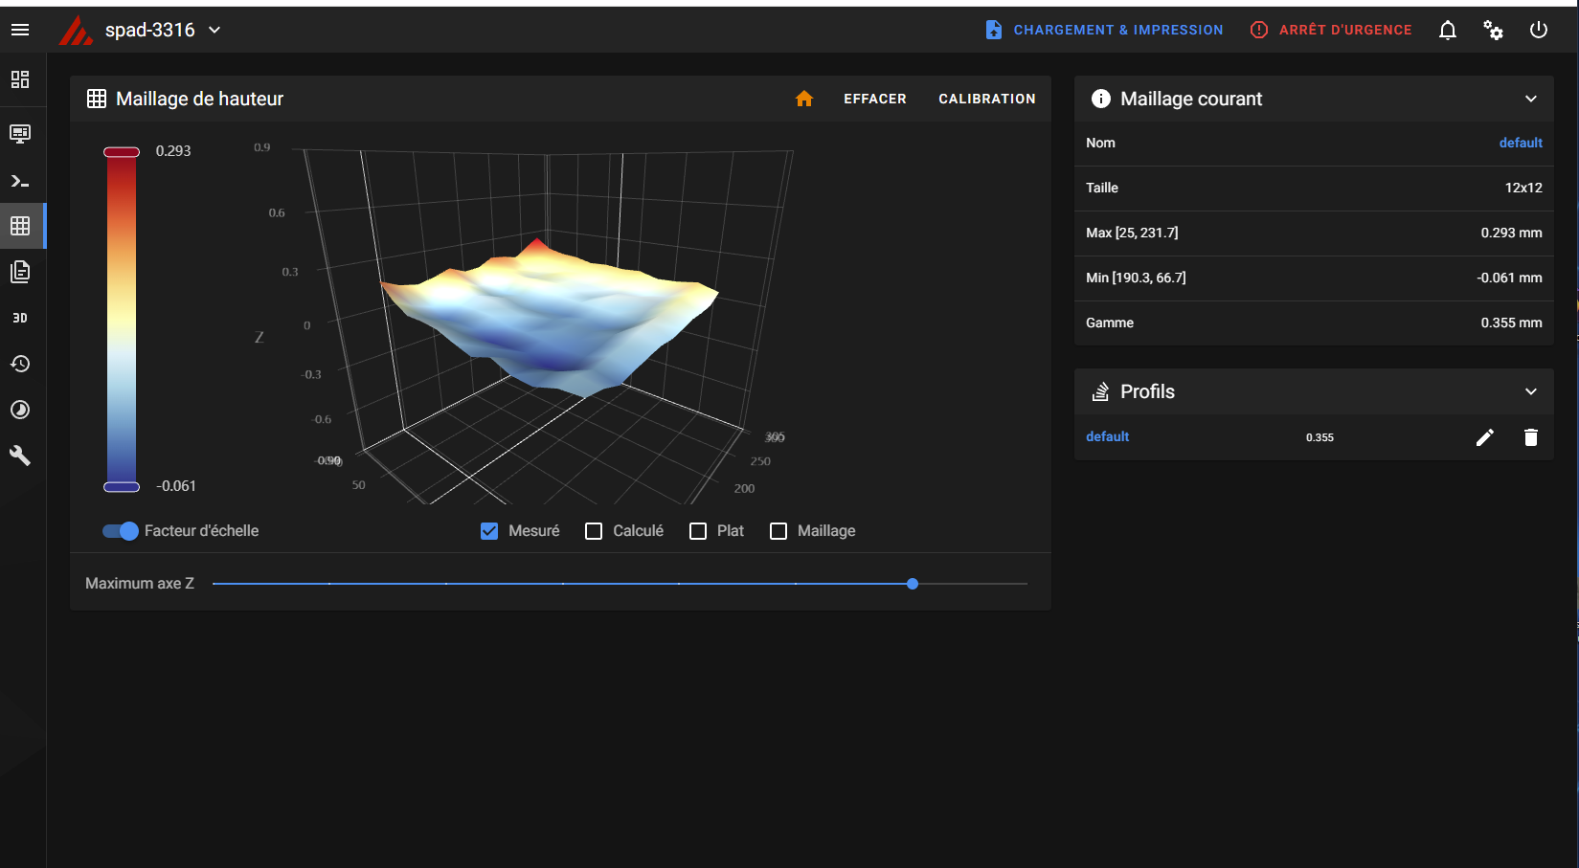This screenshot has width=1579, height=868.
Task: Delete the default profile with trash icon
Action: 1530,437
